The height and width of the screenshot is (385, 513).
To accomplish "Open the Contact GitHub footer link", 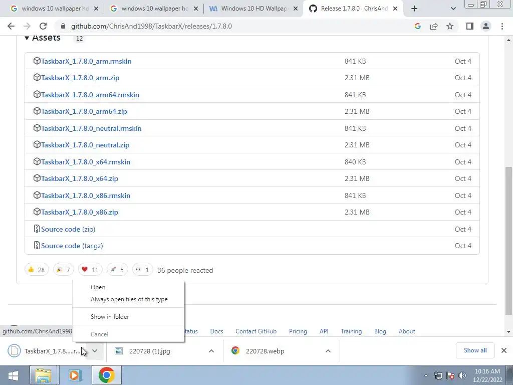I will (256, 331).
